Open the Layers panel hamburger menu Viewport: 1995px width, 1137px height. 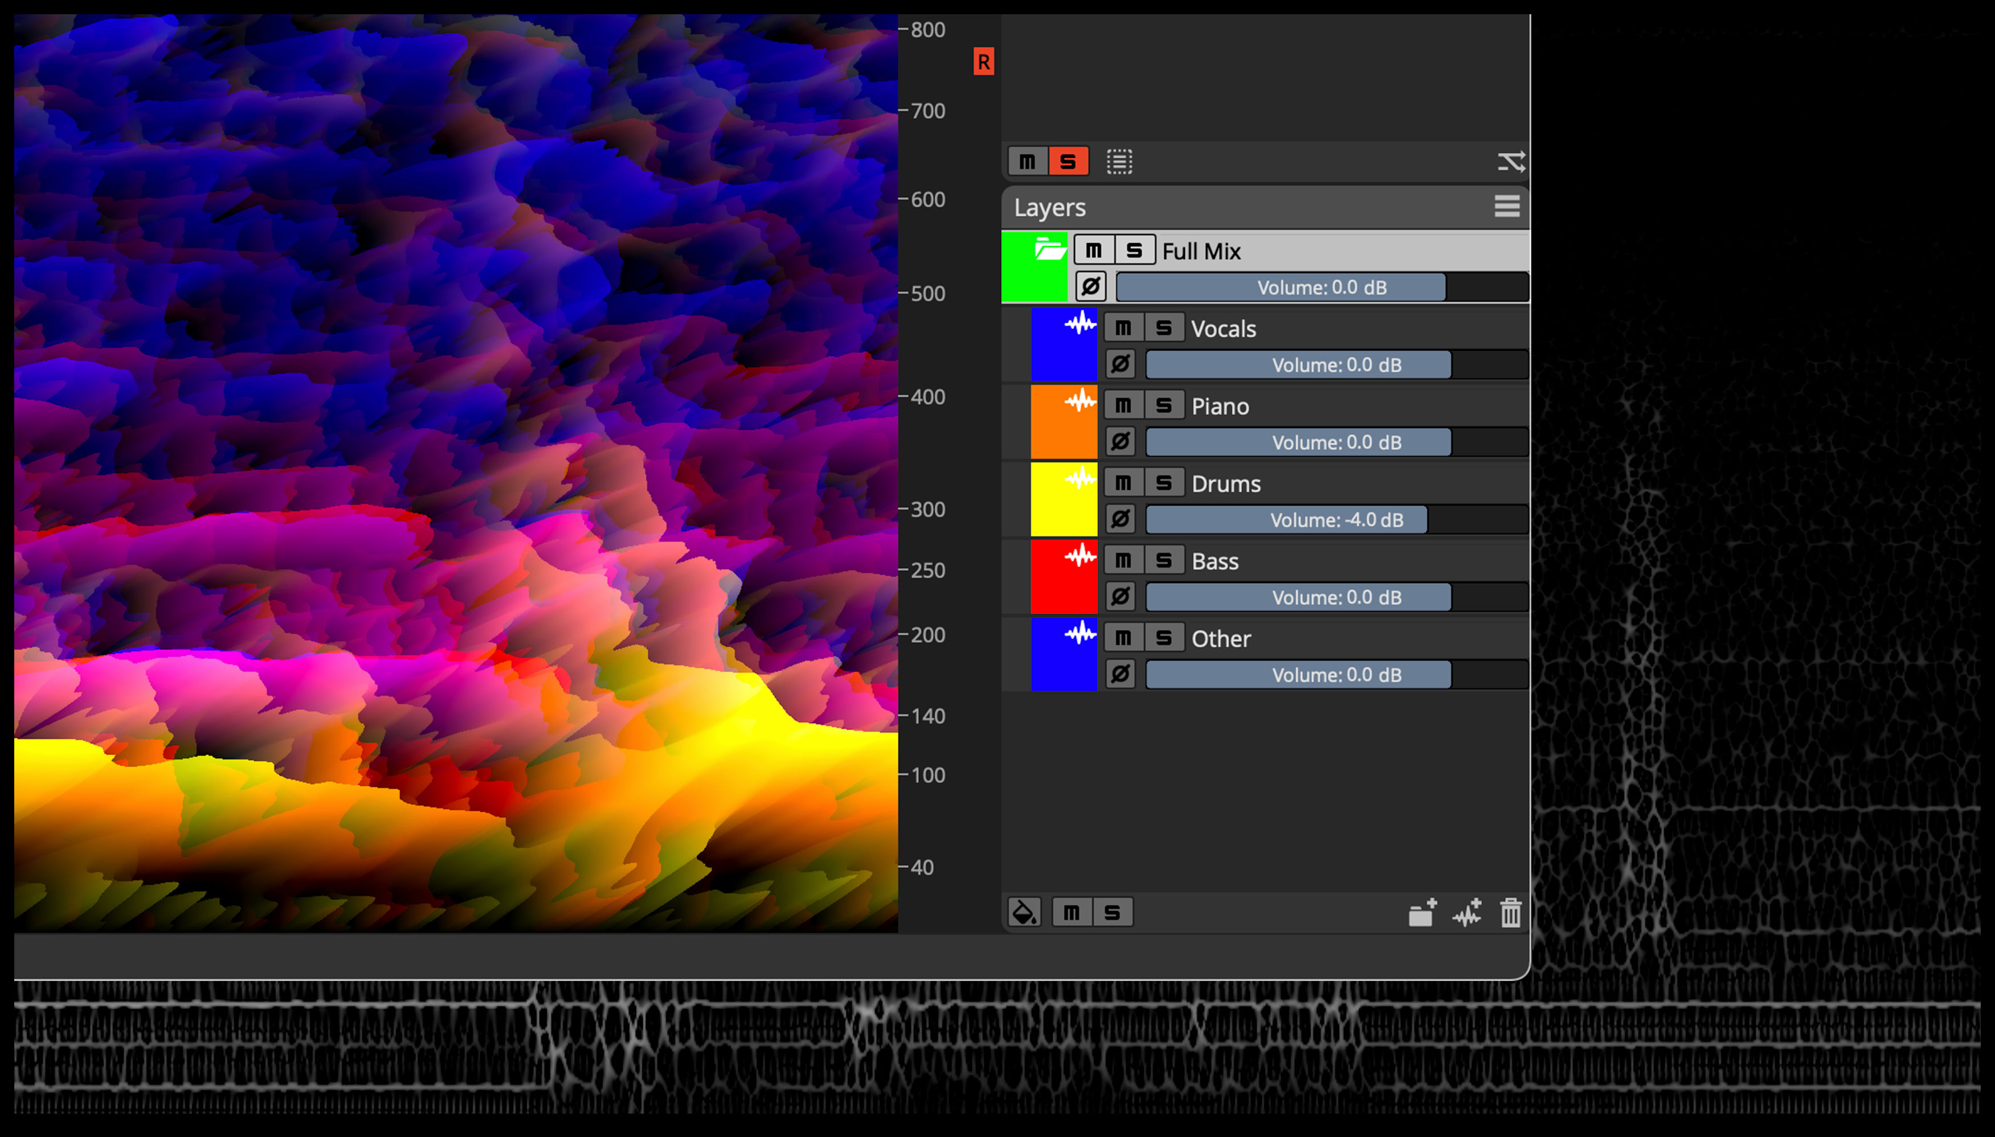pos(1507,207)
